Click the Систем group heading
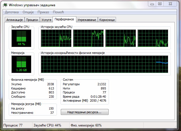Screen dimensions: 181x131 tap(68, 80)
